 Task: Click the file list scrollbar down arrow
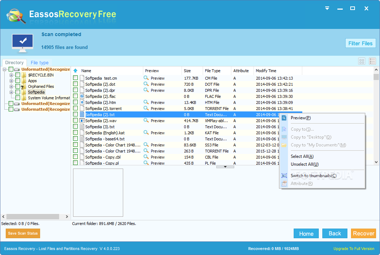click(x=376, y=162)
